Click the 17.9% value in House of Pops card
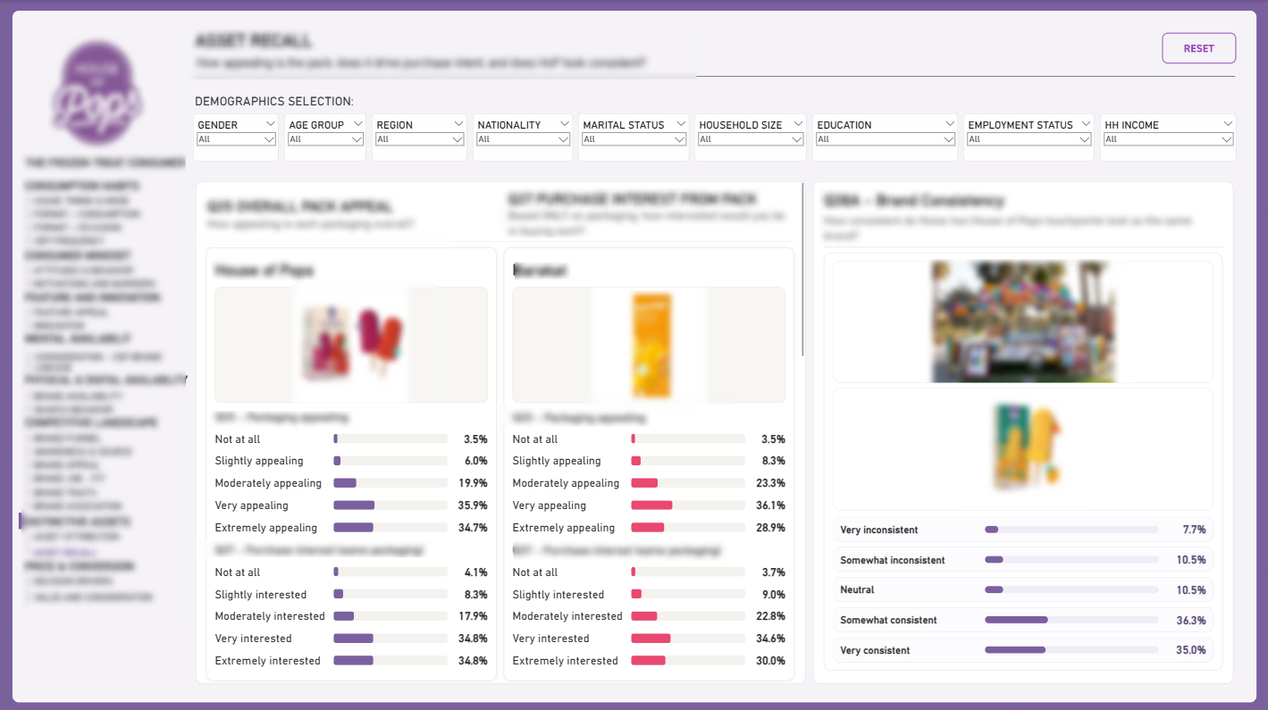 tap(473, 616)
